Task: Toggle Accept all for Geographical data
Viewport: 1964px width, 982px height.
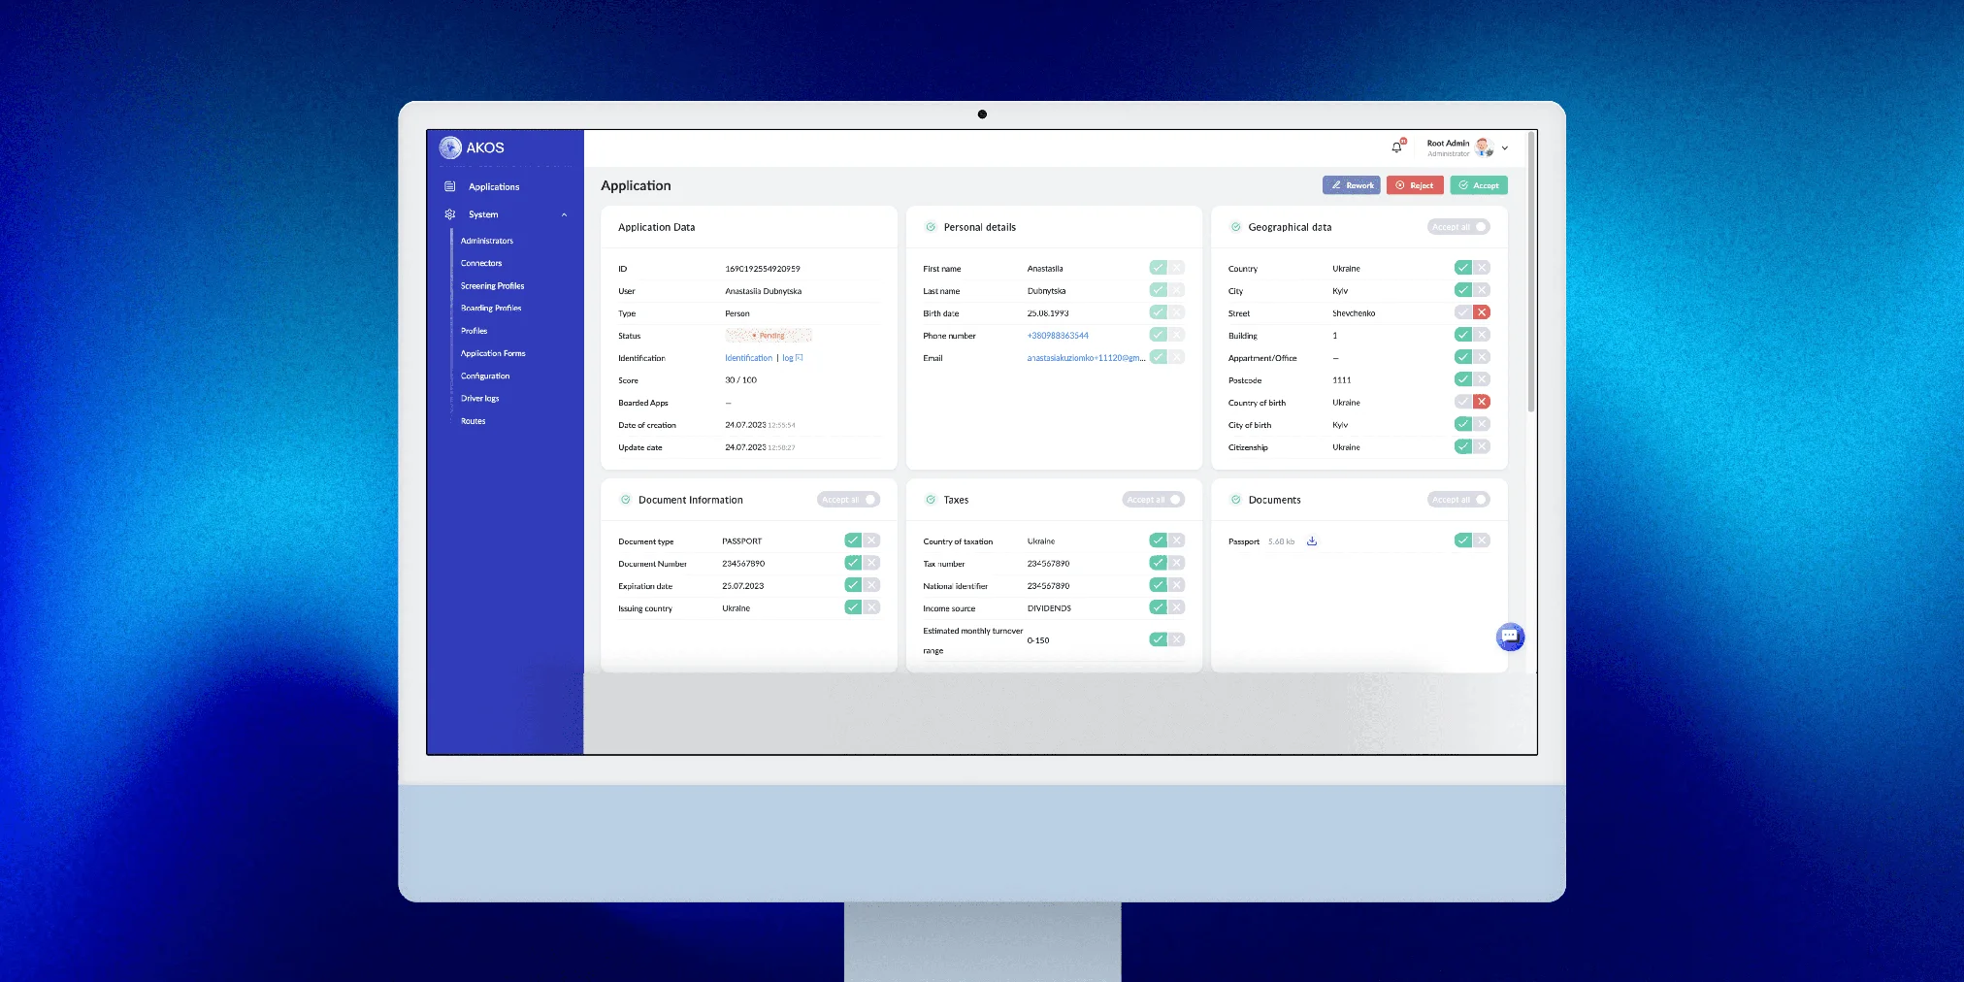Action: [x=1457, y=227]
